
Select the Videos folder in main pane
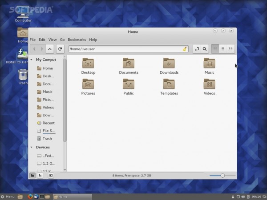[x=209, y=87]
